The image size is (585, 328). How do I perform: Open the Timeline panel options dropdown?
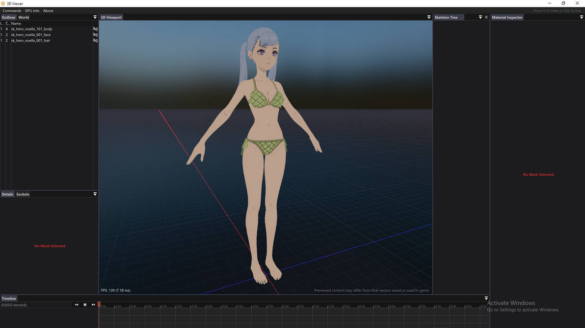(486, 298)
